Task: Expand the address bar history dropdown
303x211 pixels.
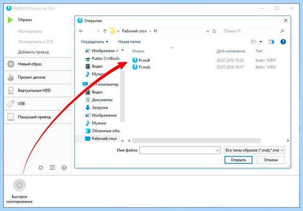Action: 208,31
